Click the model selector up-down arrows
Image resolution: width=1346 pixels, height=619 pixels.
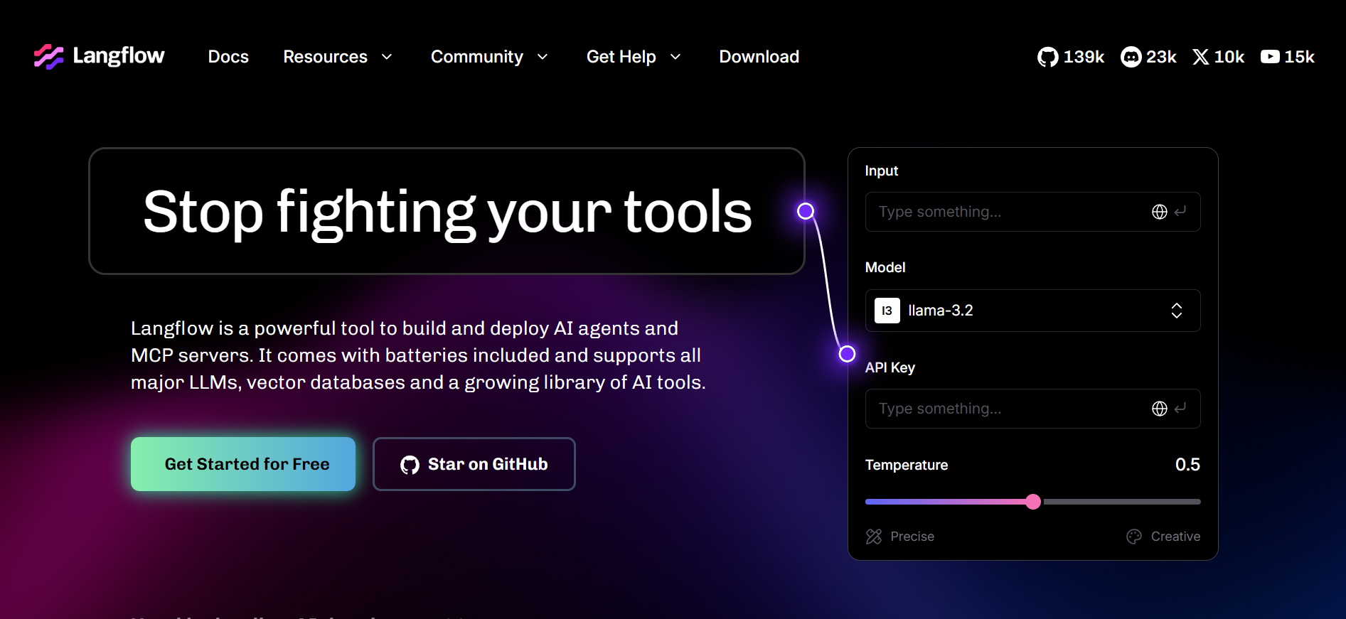point(1177,311)
